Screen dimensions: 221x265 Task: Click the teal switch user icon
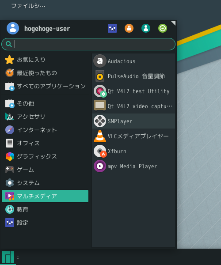(146, 28)
